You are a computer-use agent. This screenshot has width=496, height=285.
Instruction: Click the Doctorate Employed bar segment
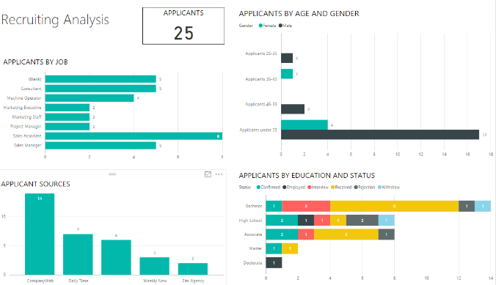point(274,263)
